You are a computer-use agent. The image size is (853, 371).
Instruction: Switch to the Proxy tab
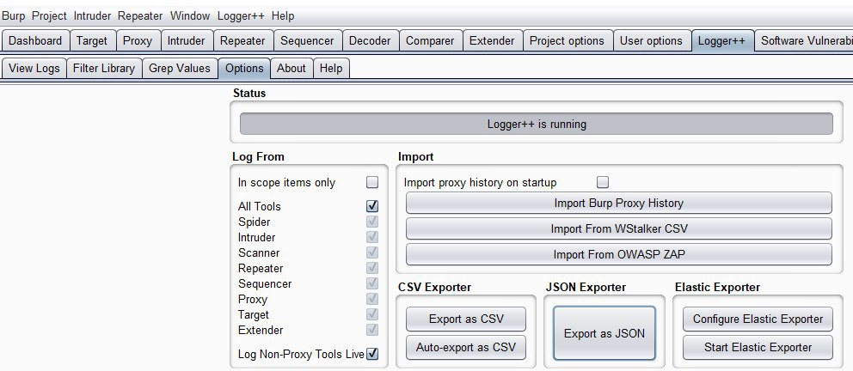coord(138,40)
